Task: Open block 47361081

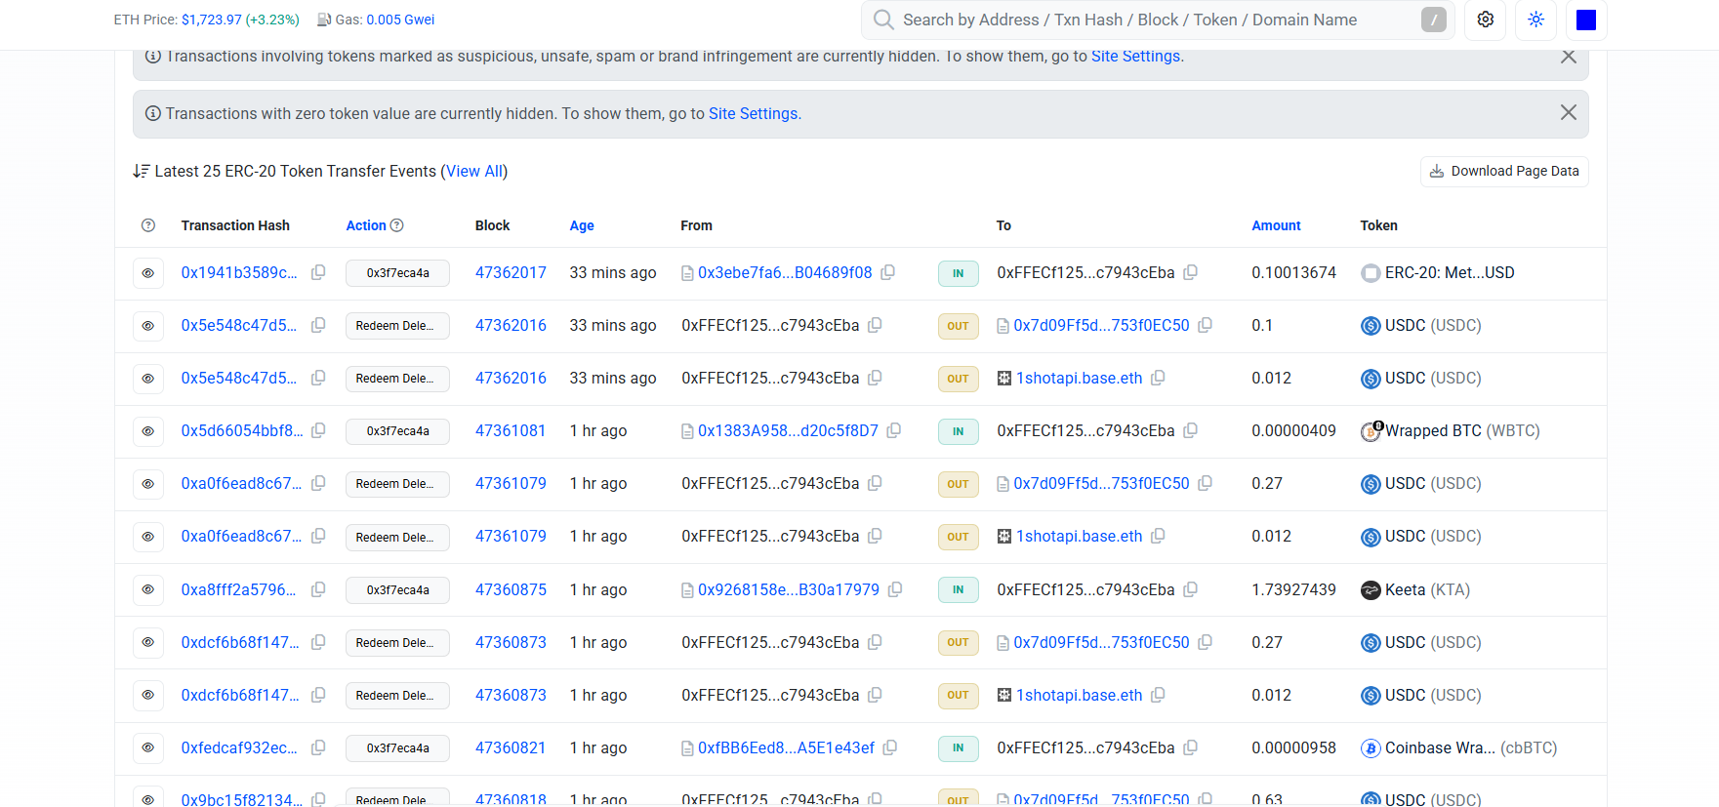Action: pos(511,431)
